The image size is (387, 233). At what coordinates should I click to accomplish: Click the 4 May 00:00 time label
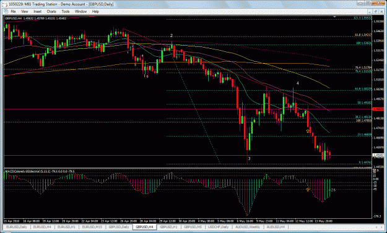pyautogui.click(x=206, y=221)
